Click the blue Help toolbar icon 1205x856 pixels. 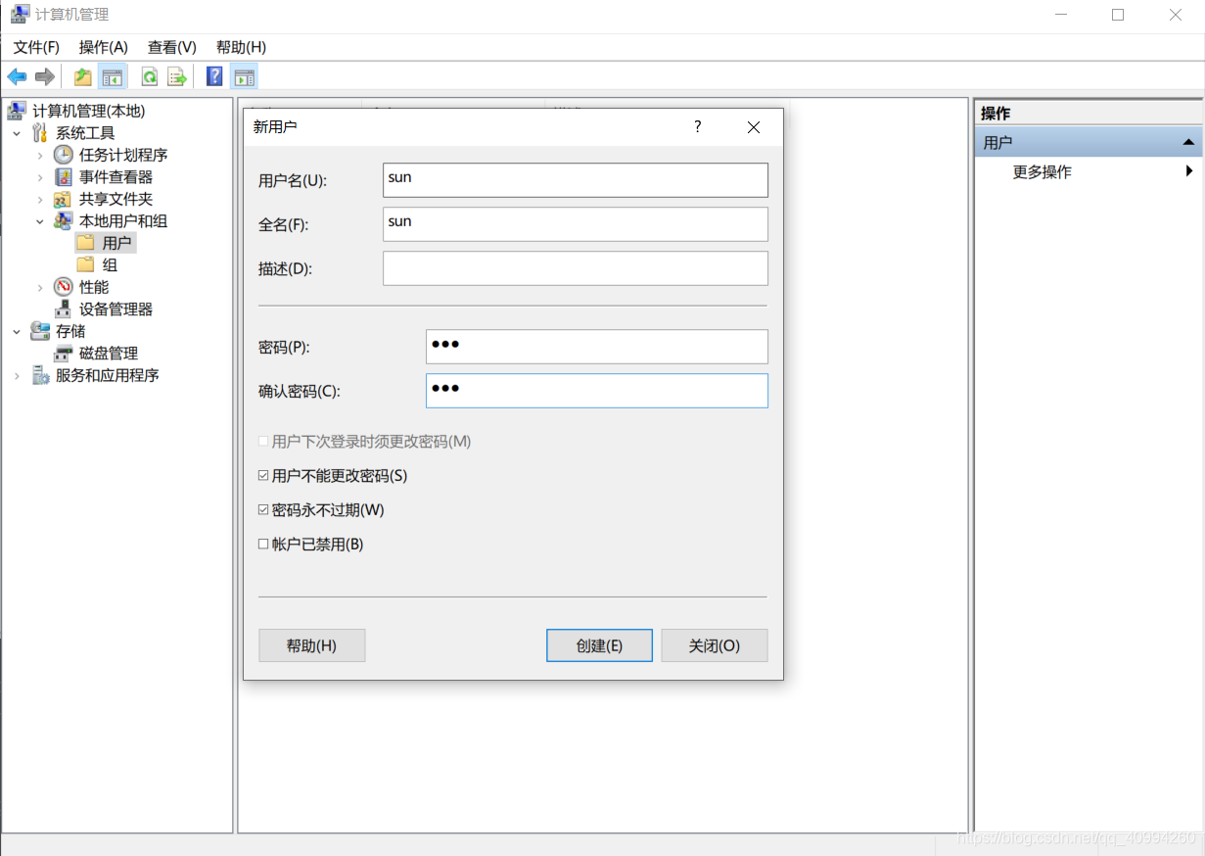214,76
